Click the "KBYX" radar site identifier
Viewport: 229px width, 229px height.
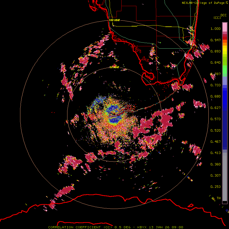[142, 227]
